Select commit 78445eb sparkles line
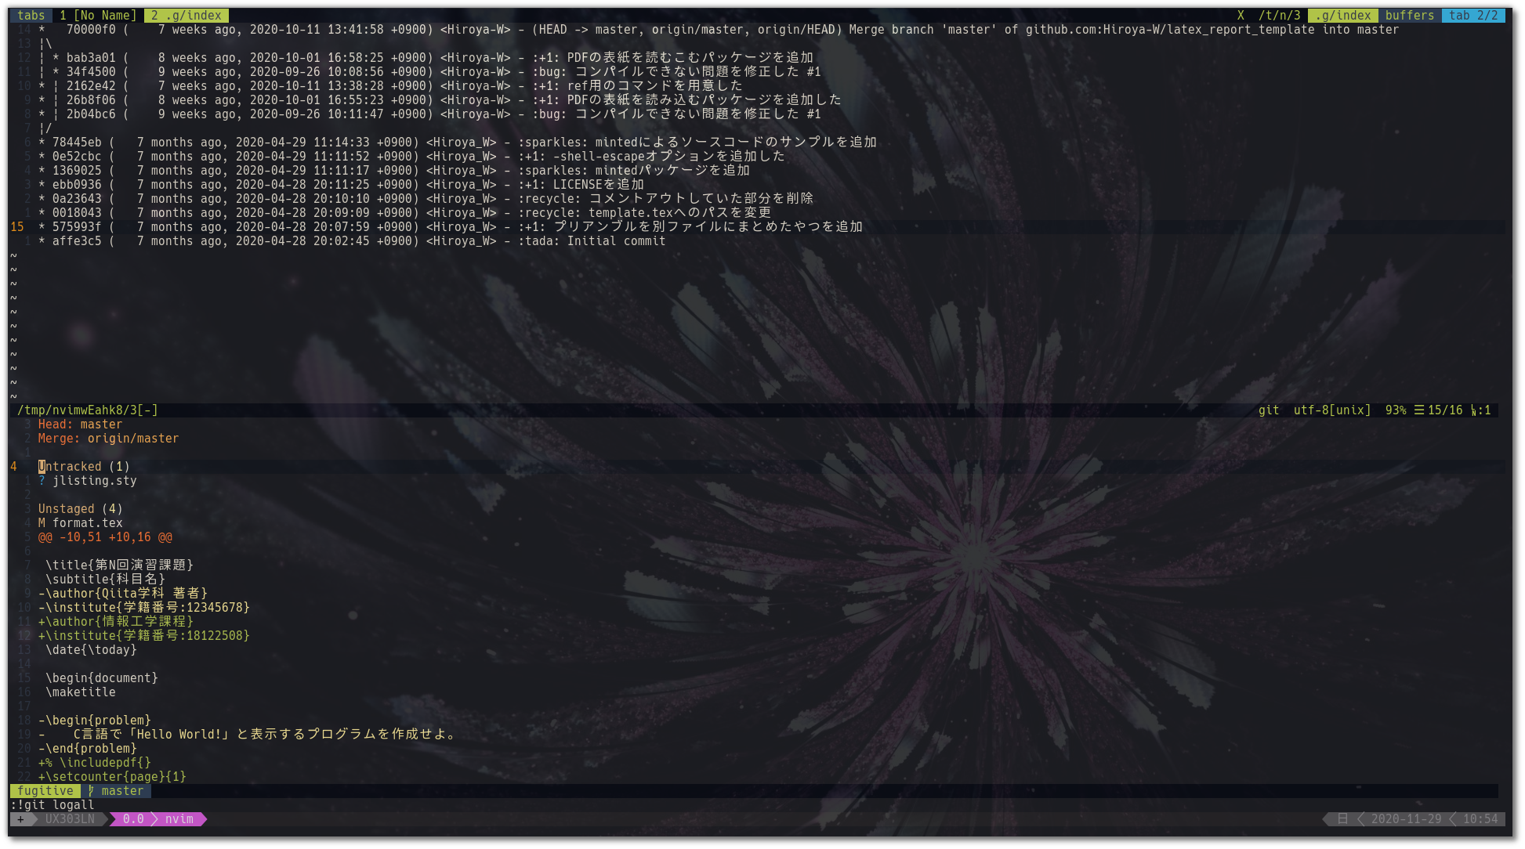 pyautogui.click(x=458, y=143)
